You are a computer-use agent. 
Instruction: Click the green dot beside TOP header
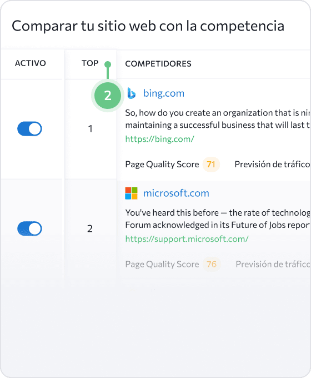(x=108, y=64)
